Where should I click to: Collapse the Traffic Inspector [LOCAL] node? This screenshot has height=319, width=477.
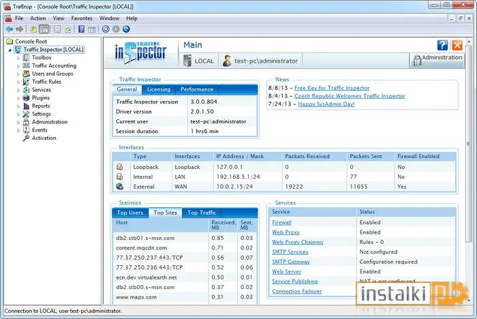[x=10, y=50]
